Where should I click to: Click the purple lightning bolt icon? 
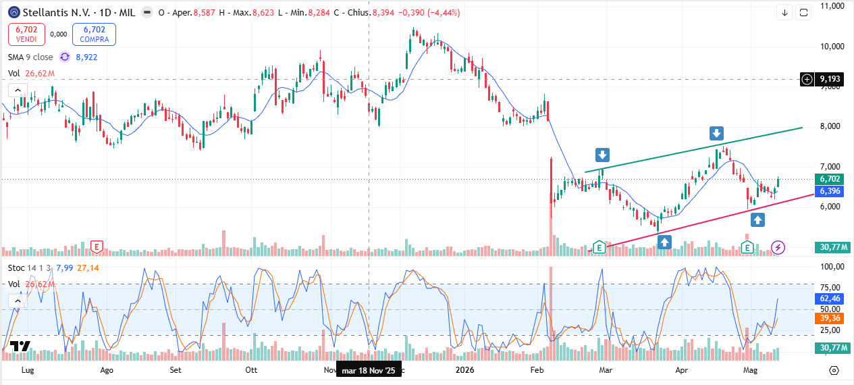tap(778, 247)
